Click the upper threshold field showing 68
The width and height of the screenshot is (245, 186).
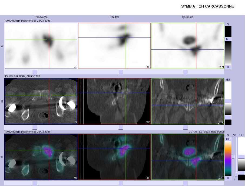click(228, 39)
